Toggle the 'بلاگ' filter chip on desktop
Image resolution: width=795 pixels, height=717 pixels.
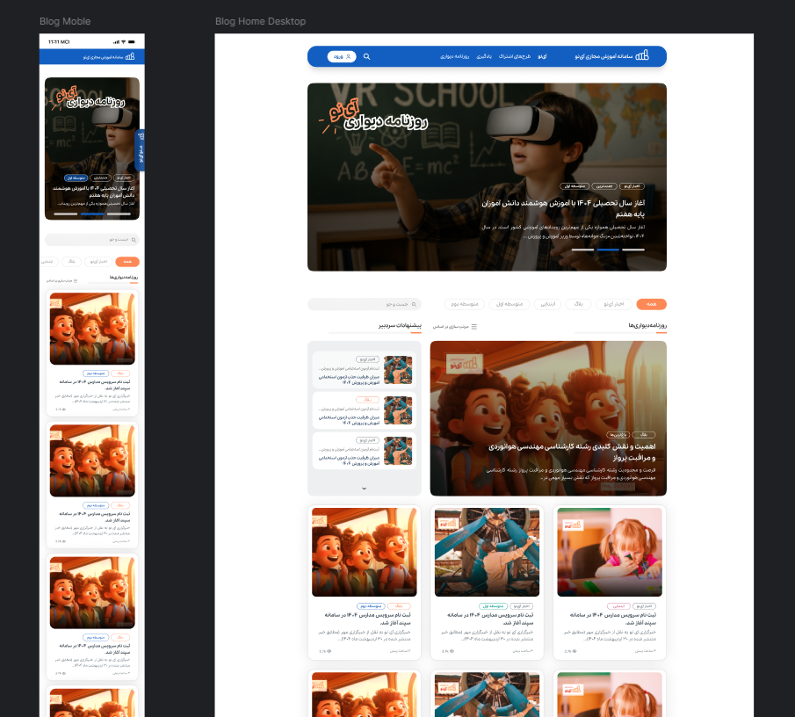[x=579, y=304]
